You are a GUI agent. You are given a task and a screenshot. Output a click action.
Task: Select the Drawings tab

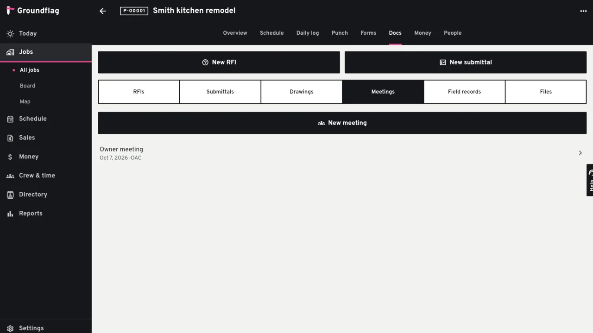pyautogui.click(x=302, y=92)
